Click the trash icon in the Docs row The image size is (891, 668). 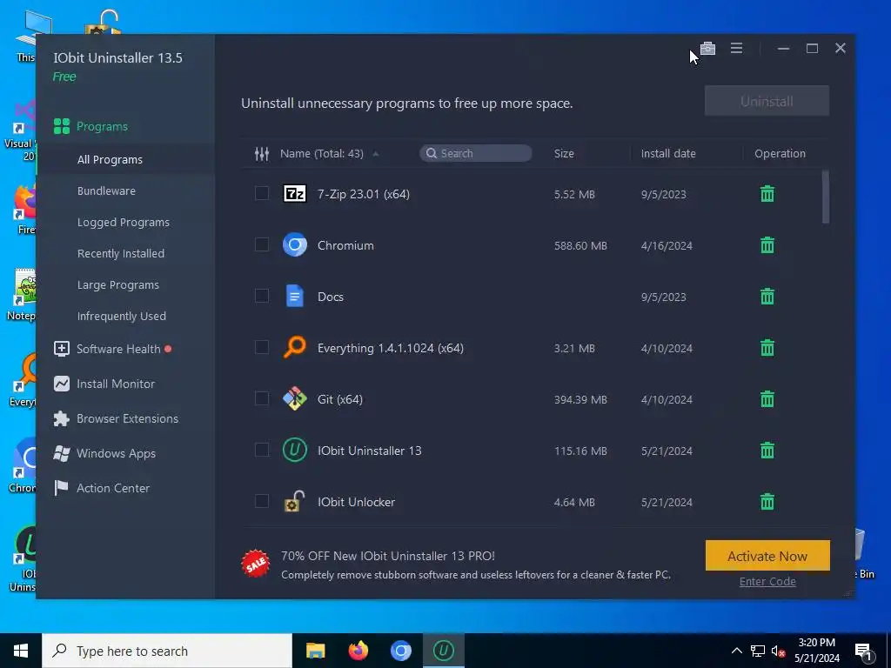(x=767, y=297)
